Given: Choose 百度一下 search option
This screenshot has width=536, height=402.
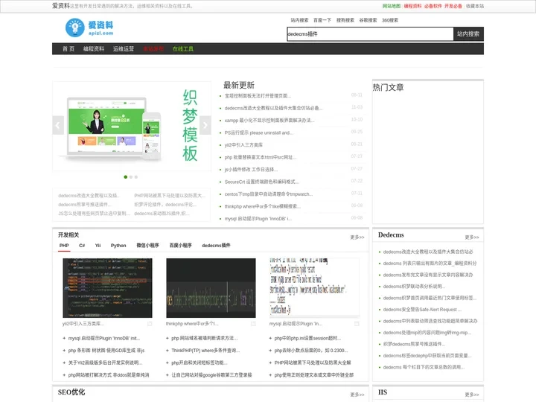Looking at the screenshot, I should 322,20.
